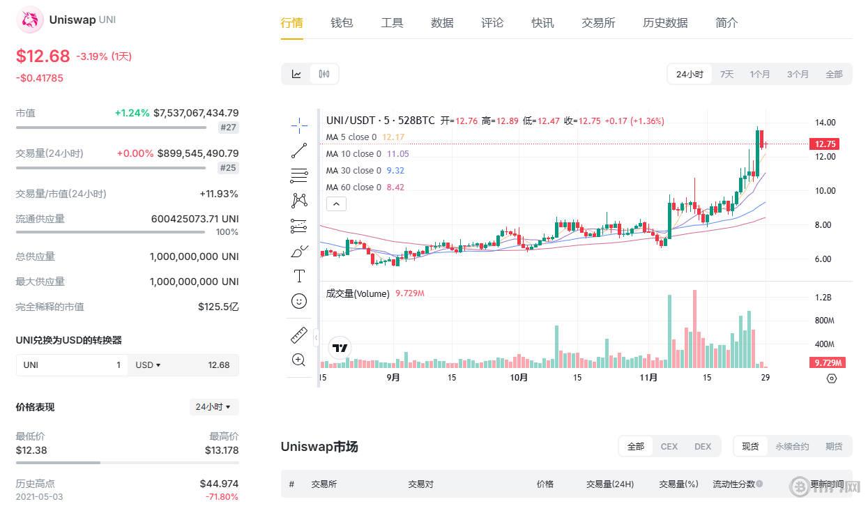This screenshot has height=506, width=868.
Task: Collapse the MA indicator legend on the chart
Action: pyautogui.click(x=336, y=204)
